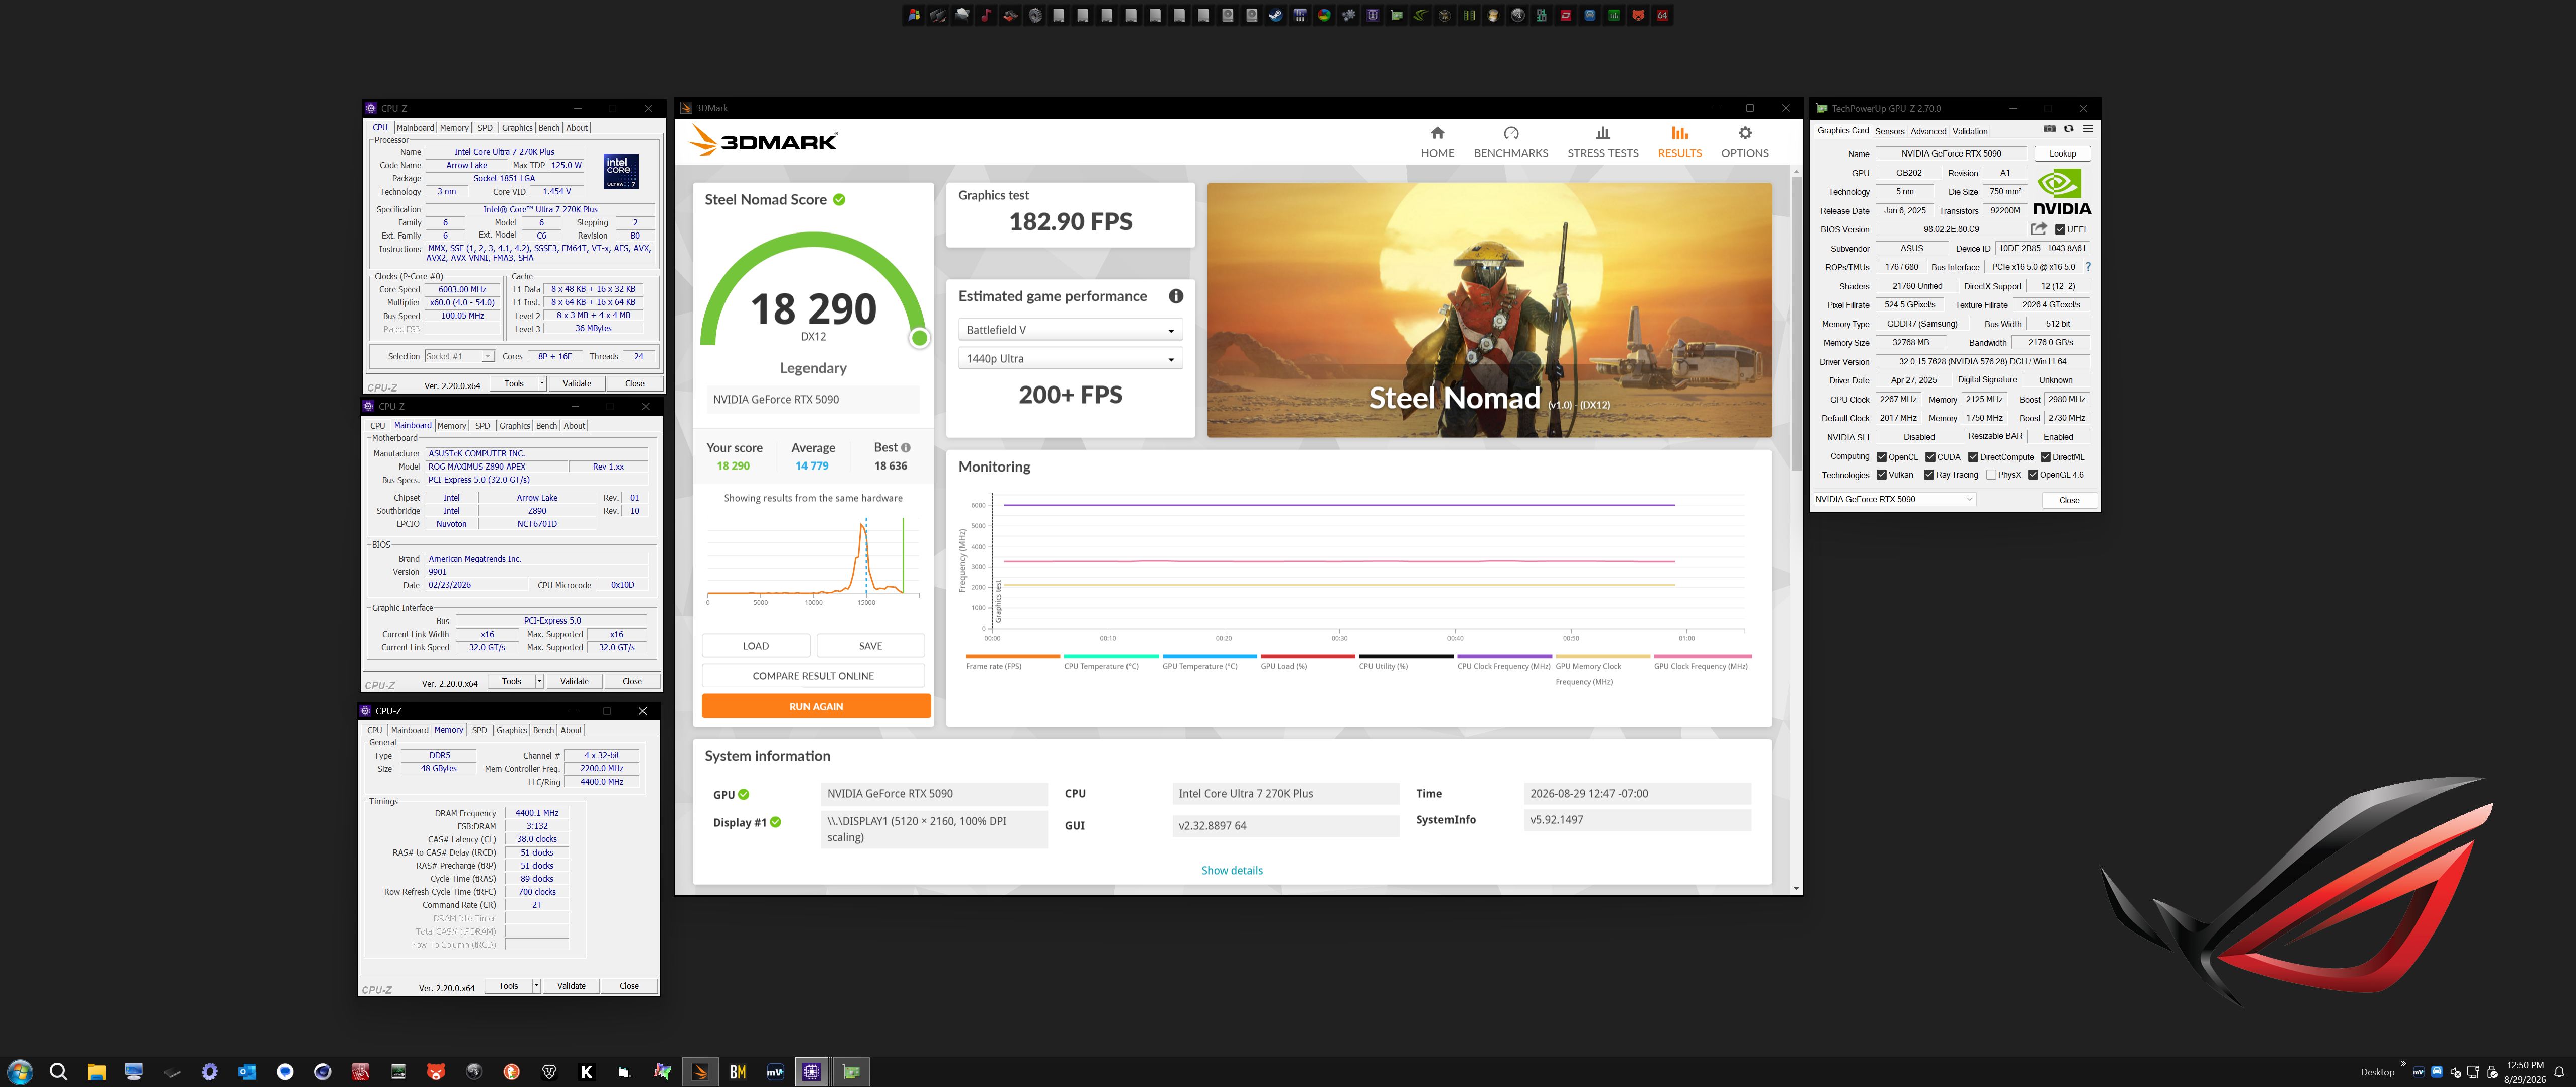
Task: Click the info icon next to Best score
Action: click(x=906, y=448)
